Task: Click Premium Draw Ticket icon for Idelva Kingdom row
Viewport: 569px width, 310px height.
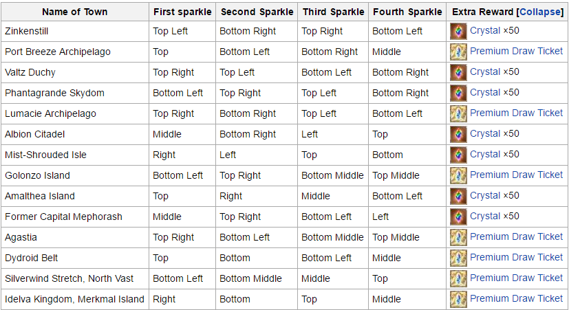Action: (x=458, y=300)
